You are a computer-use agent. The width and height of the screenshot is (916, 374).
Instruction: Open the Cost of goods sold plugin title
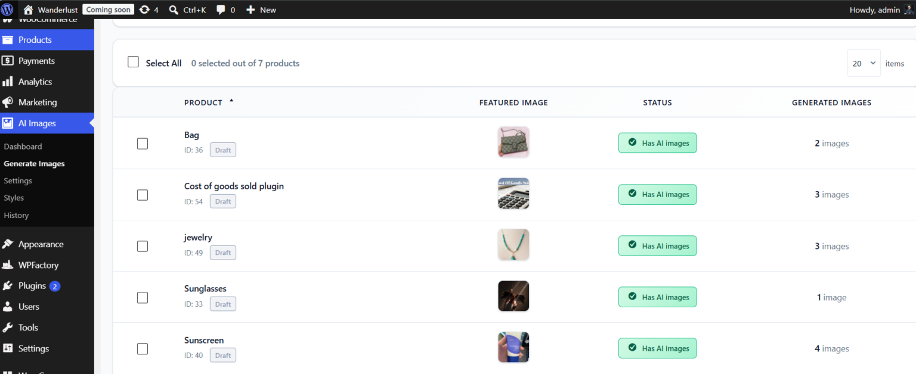click(234, 186)
